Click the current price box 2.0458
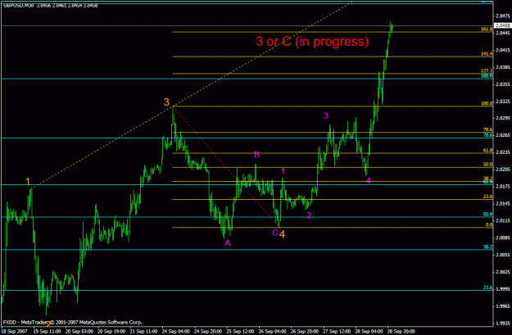The image size is (512, 335). (503, 25)
